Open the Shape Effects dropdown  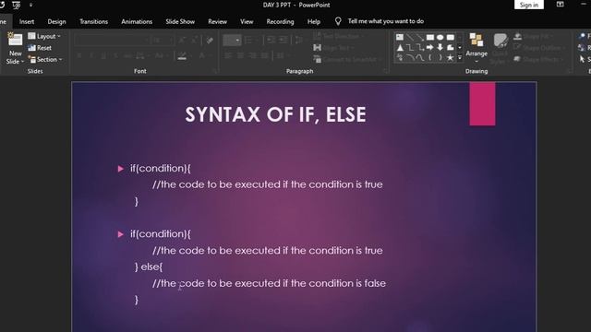[538, 59]
